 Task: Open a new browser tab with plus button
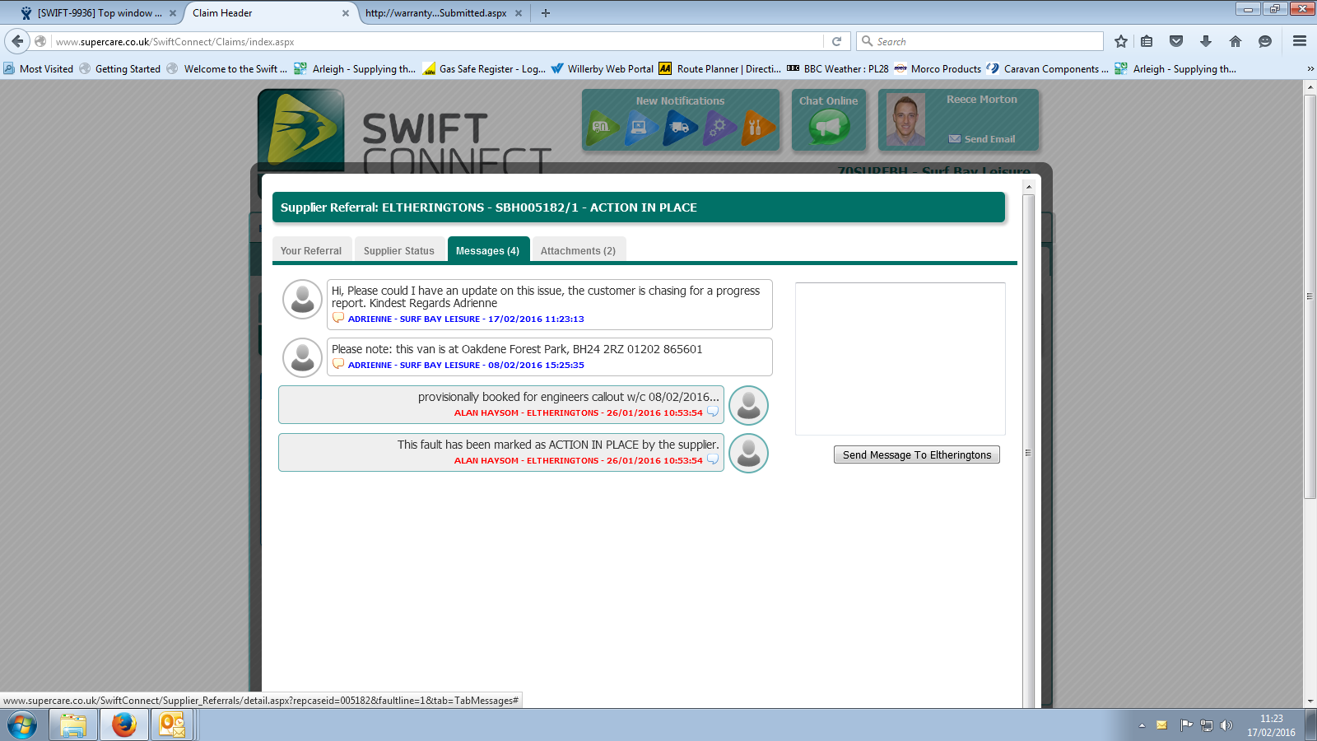pyautogui.click(x=546, y=13)
